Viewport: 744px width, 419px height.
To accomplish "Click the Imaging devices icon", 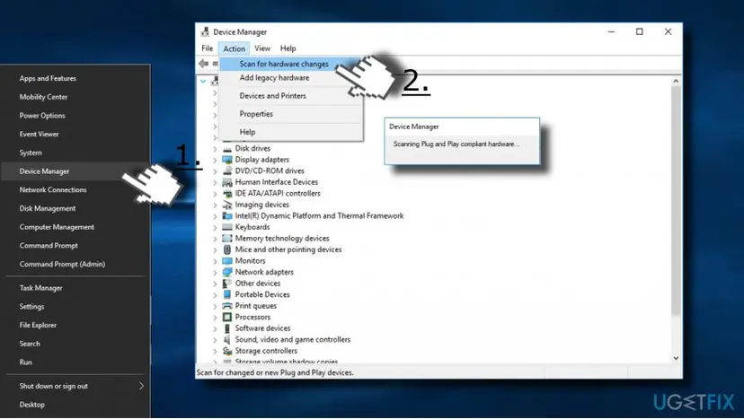I will 227,205.
